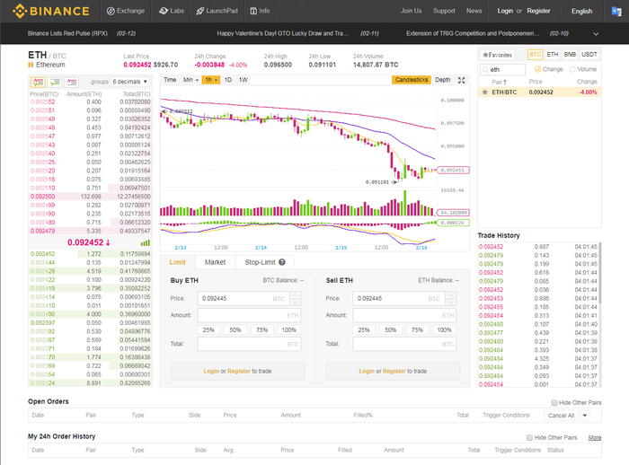Click the Sell ETH Price input field
Viewport: 629px width, 465px height.
click(x=399, y=298)
